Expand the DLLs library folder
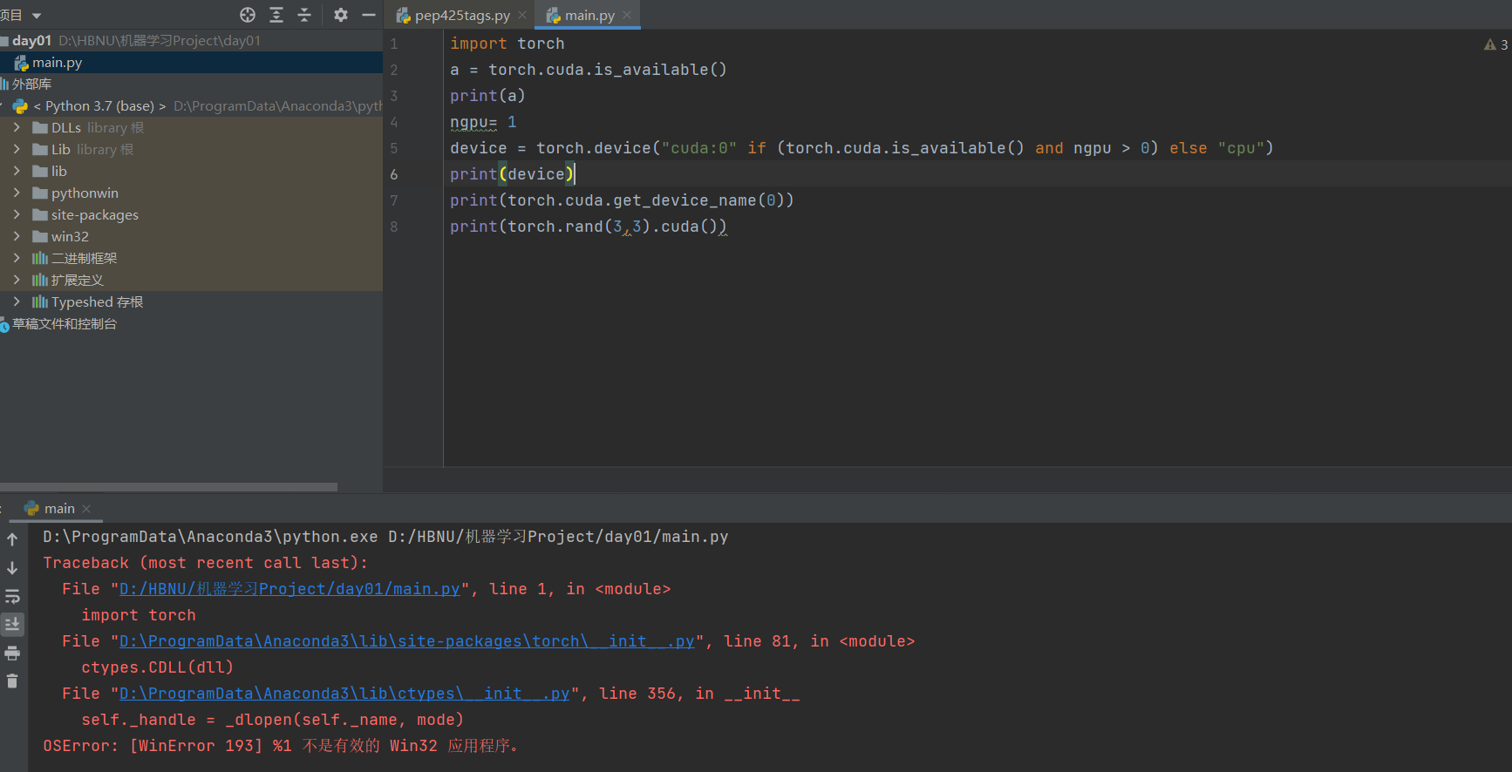This screenshot has height=772, width=1512. [17, 127]
